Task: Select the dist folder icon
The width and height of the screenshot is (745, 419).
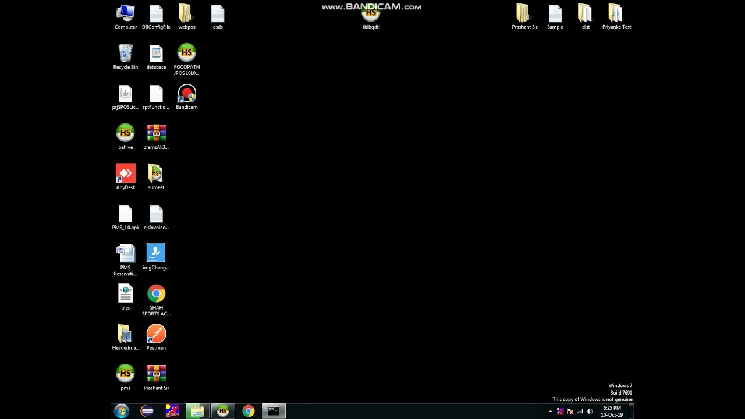Action: click(x=586, y=17)
